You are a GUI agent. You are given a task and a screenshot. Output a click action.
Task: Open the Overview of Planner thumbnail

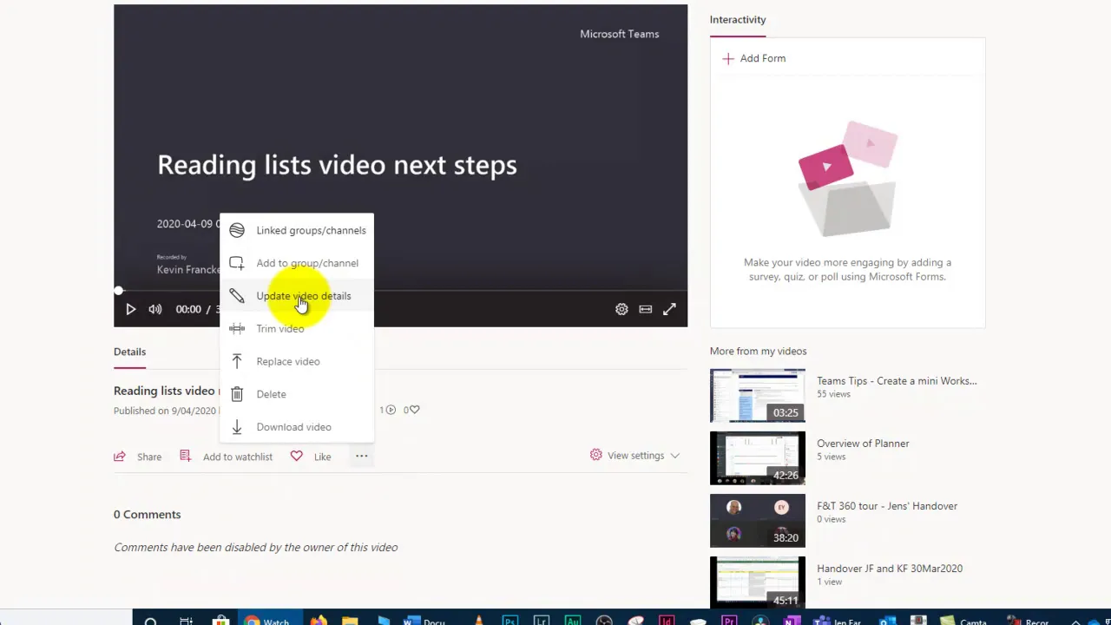pos(758,458)
